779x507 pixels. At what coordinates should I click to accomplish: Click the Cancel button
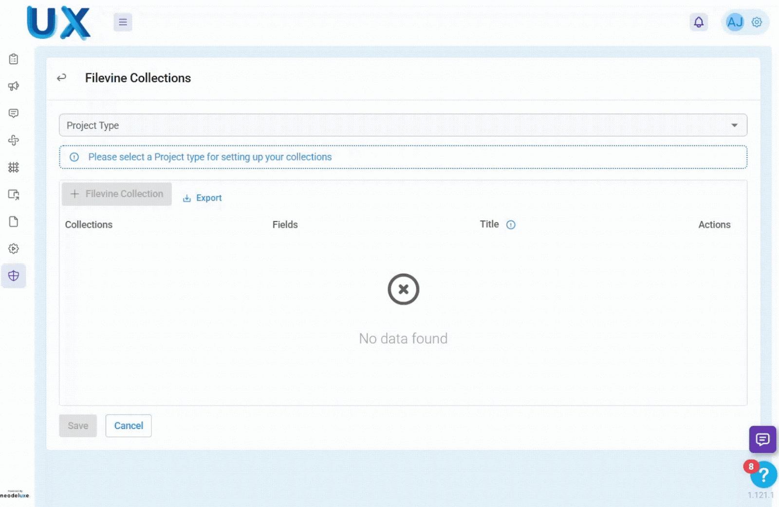129,426
